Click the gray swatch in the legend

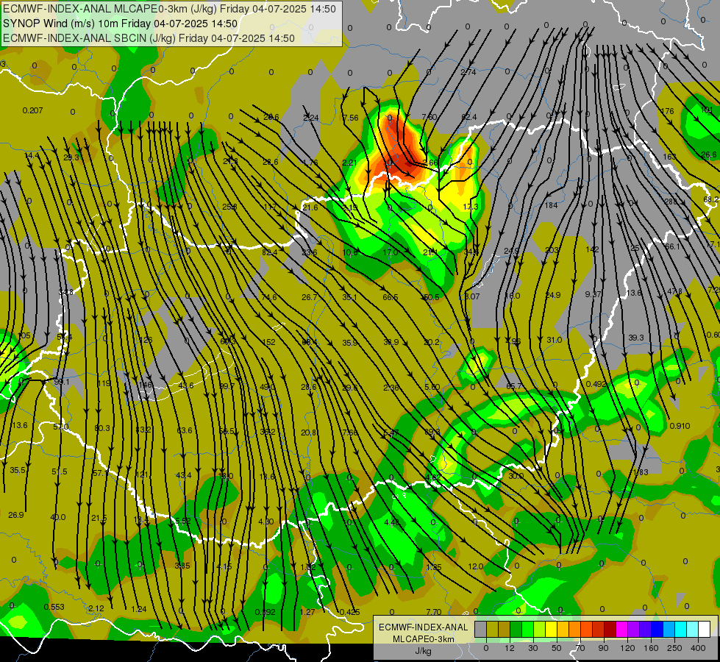coord(480,630)
